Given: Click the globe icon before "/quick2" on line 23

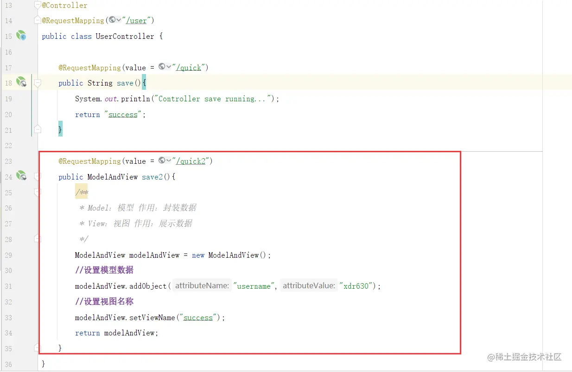Looking at the screenshot, I should [x=162, y=160].
